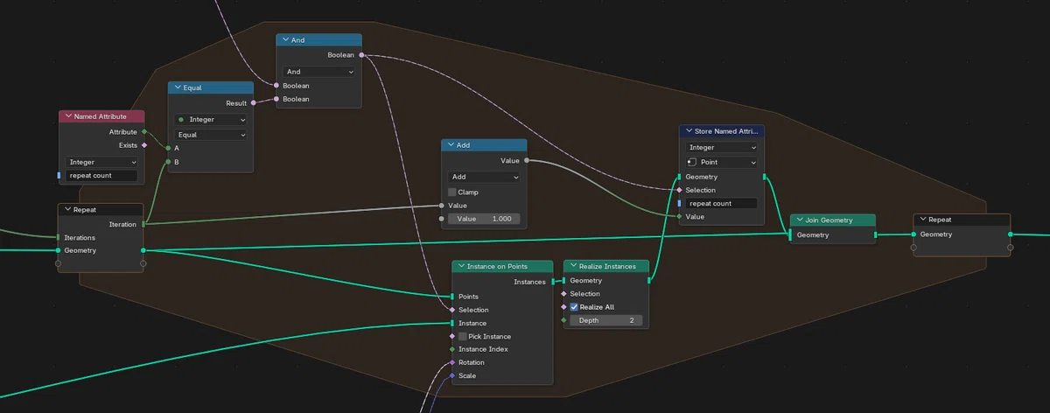Click the Boolean output socket of And node
The width and height of the screenshot is (1050, 413).
point(361,55)
